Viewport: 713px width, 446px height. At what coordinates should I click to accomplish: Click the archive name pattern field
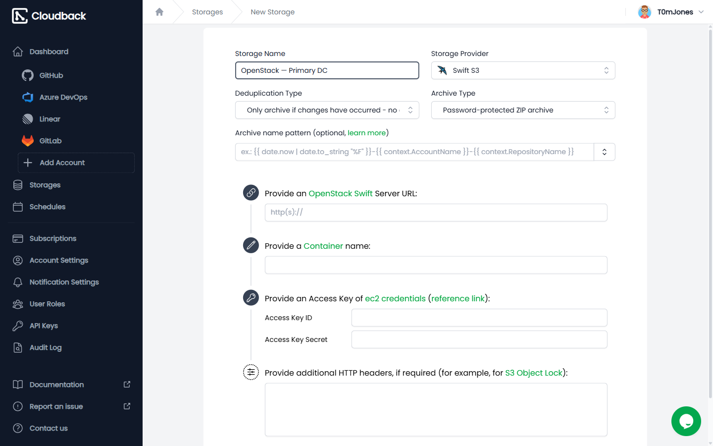(414, 152)
